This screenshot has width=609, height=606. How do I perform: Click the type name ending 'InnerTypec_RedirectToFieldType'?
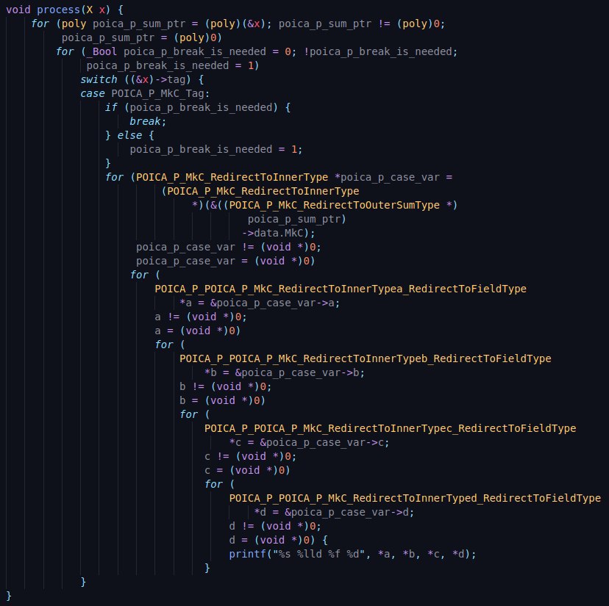(x=391, y=429)
